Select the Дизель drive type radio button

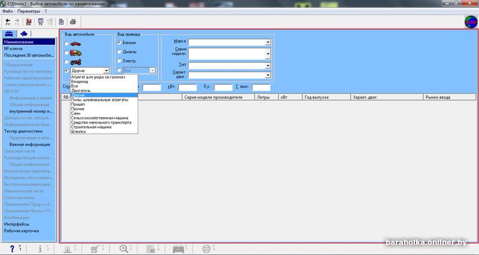point(119,52)
